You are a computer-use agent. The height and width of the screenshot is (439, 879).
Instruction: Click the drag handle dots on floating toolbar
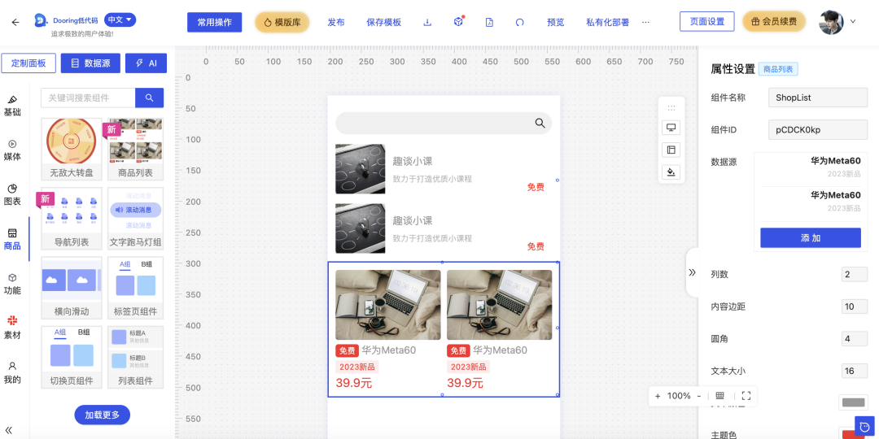pyautogui.click(x=671, y=108)
